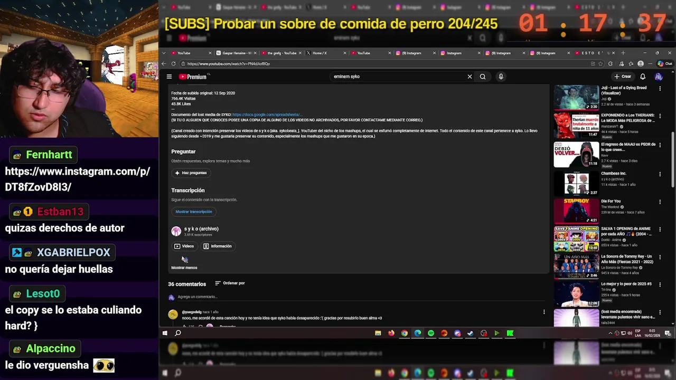Viewport: 676px width, 380px height.
Task: Open 'Chambeas Inc.' video title
Action: [x=614, y=173]
